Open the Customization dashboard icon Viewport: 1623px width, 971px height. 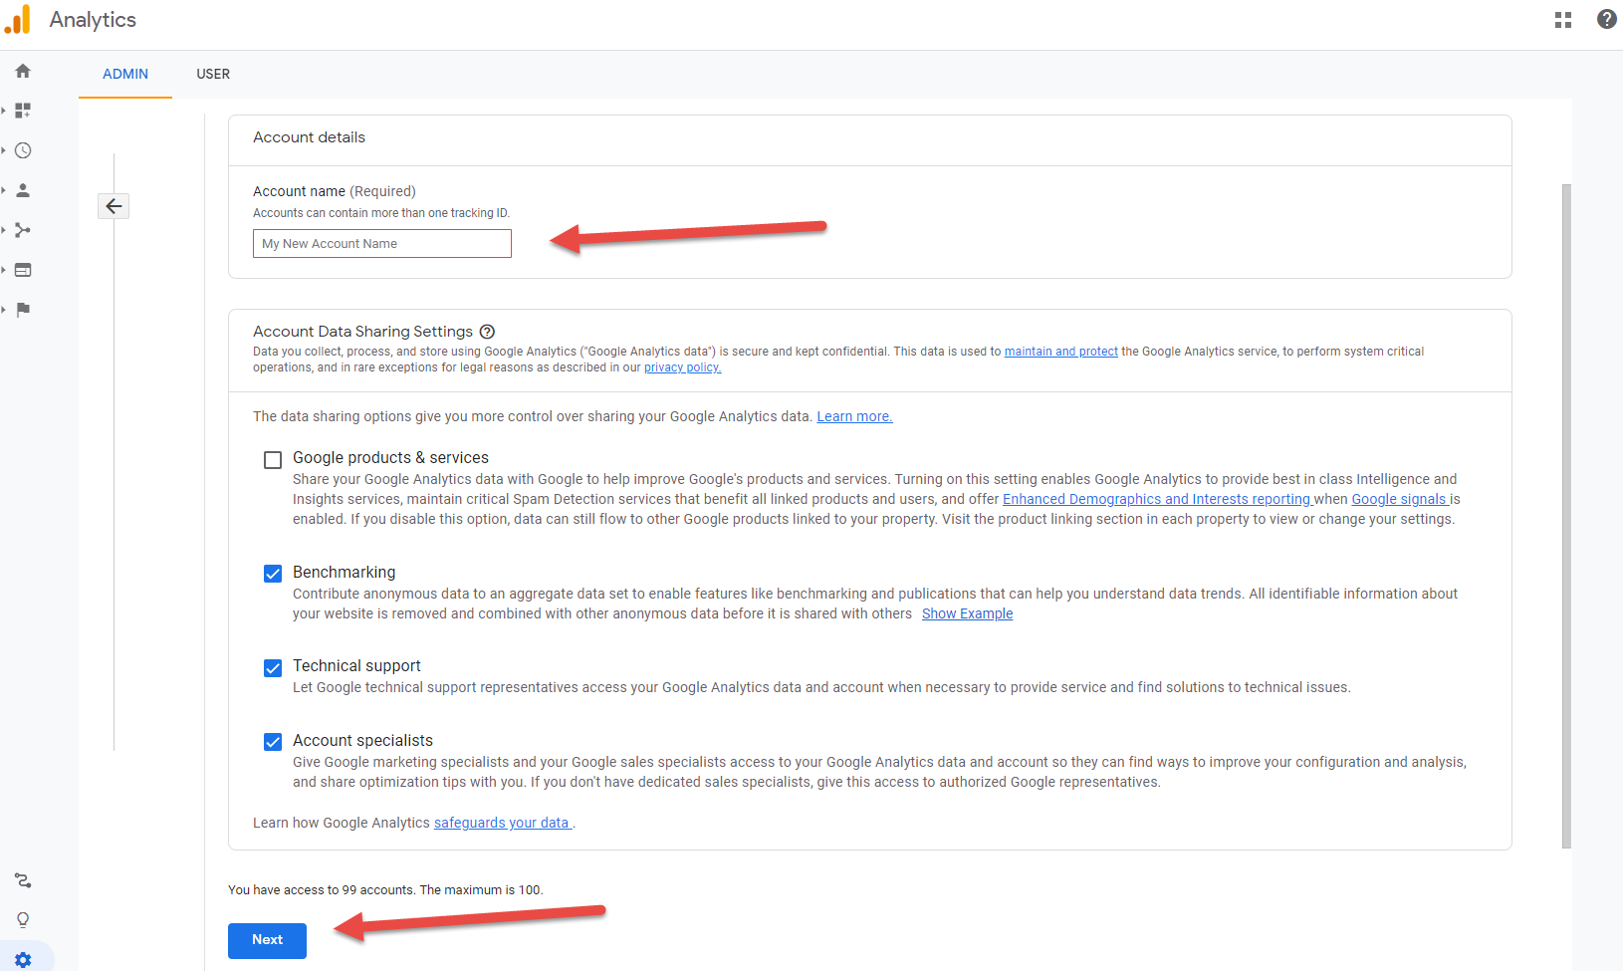pos(23,111)
